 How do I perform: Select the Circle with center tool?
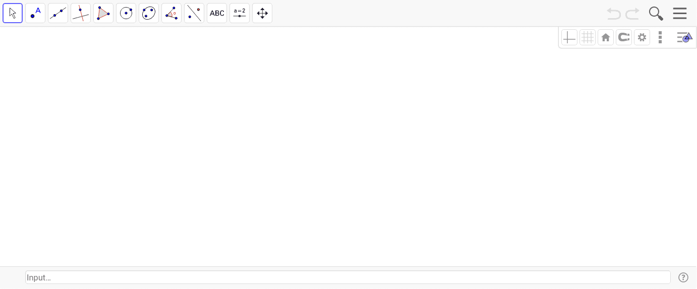pyautogui.click(x=126, y=13)
